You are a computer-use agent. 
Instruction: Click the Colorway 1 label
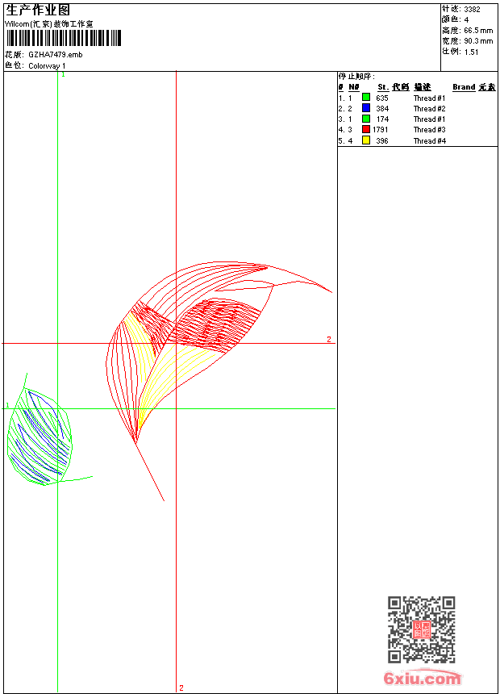(x=48, y=65)
